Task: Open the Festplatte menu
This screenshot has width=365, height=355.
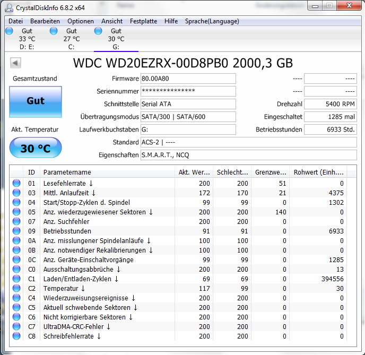Action: 143,21
